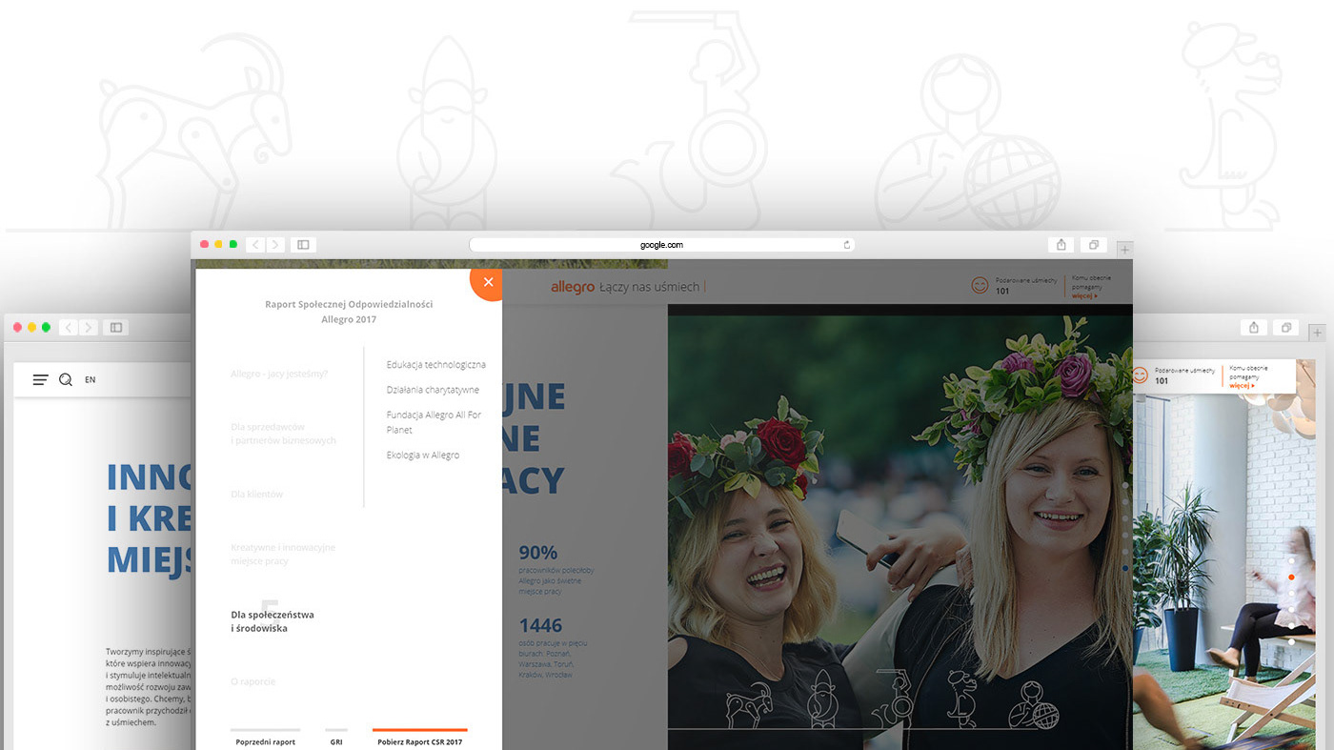Select Ekologia w Allegro

tap(423, 456)
